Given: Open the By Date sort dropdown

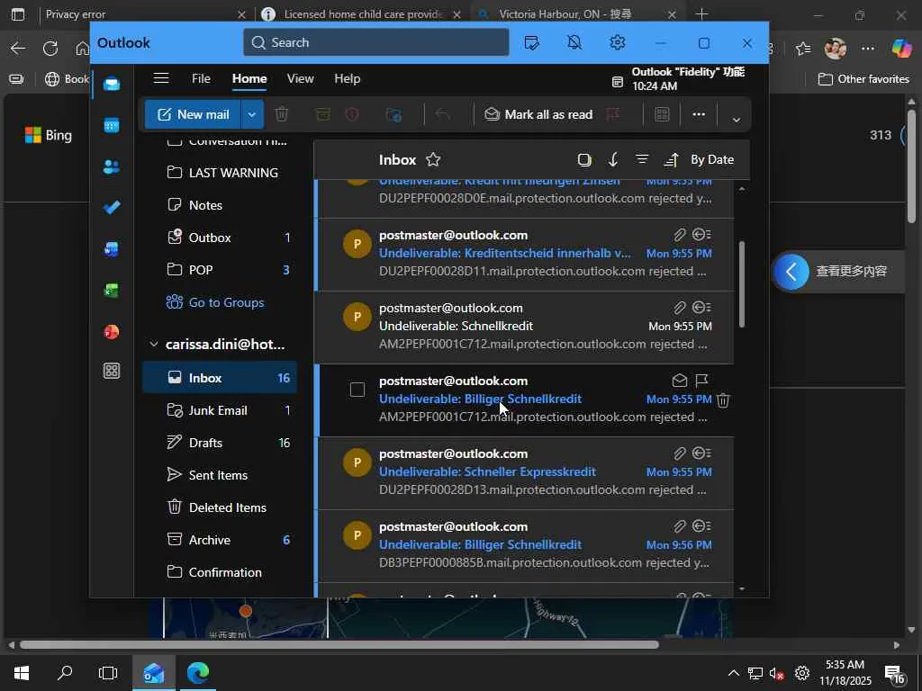Looking at the screenshot, I should point(711,159).
